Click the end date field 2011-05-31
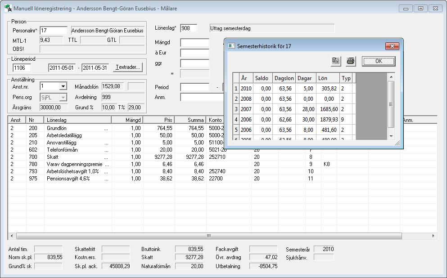Viewport: 447px width, 278px height. click(x=95, y=68)
